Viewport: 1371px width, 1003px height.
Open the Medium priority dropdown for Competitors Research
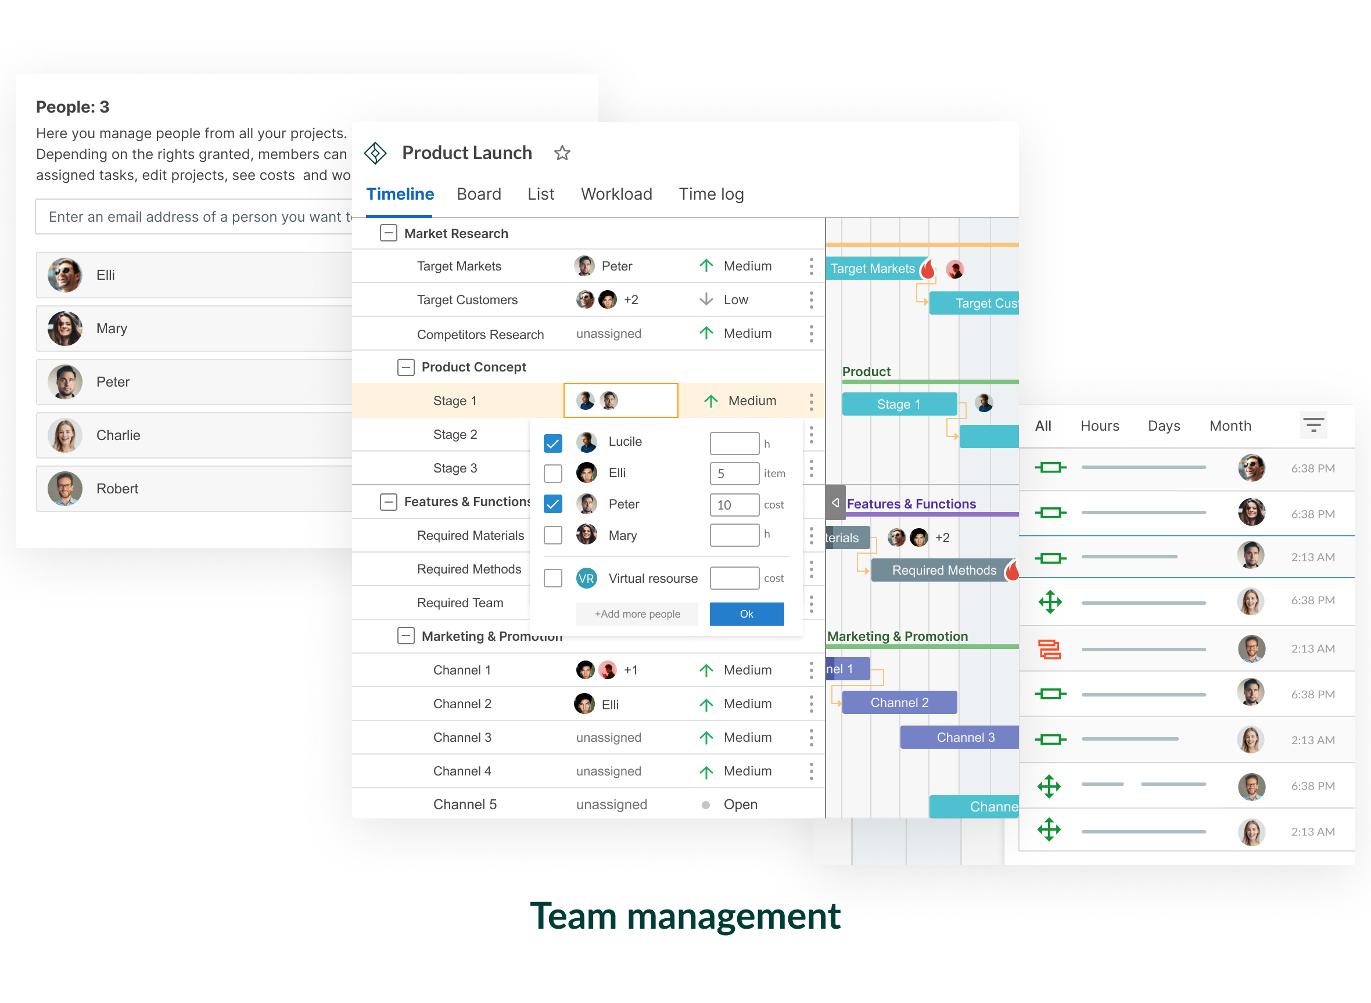pos(735,333)
